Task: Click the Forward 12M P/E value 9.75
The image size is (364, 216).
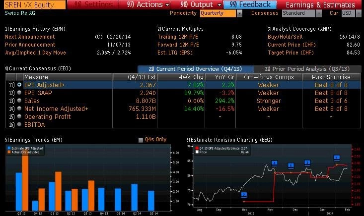Action: (x=236, y=45)
